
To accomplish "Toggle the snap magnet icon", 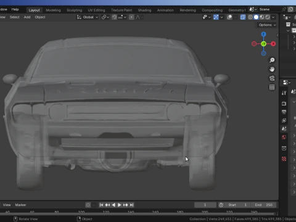I will (x=114, y=17).
